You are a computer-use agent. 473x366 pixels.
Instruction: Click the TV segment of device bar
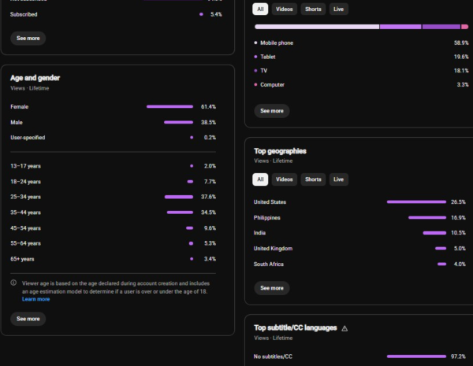(441, 27)
